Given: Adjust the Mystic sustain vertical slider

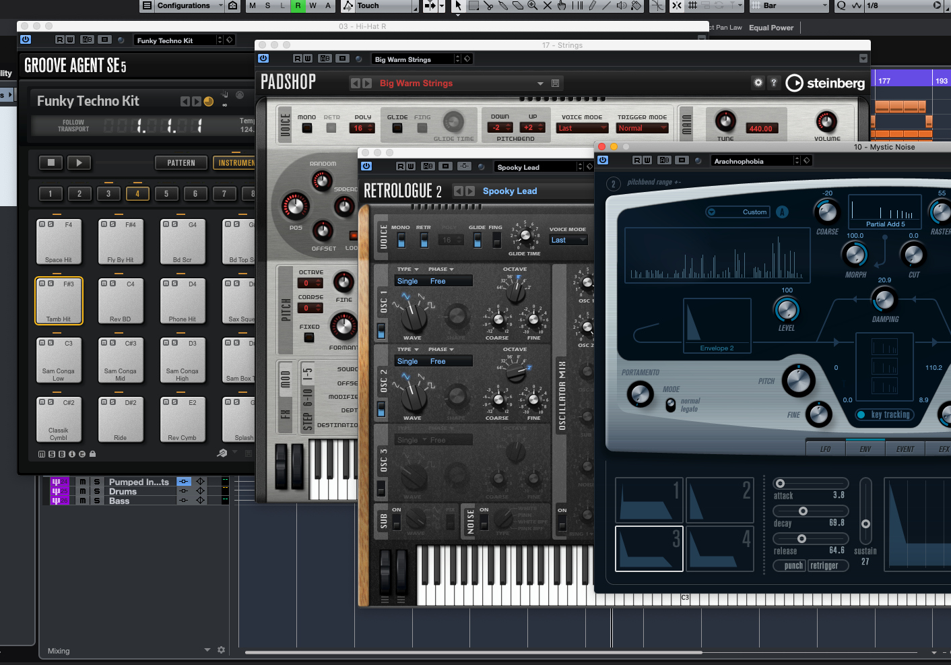Looking at the screenshot, I should point(865,511).
